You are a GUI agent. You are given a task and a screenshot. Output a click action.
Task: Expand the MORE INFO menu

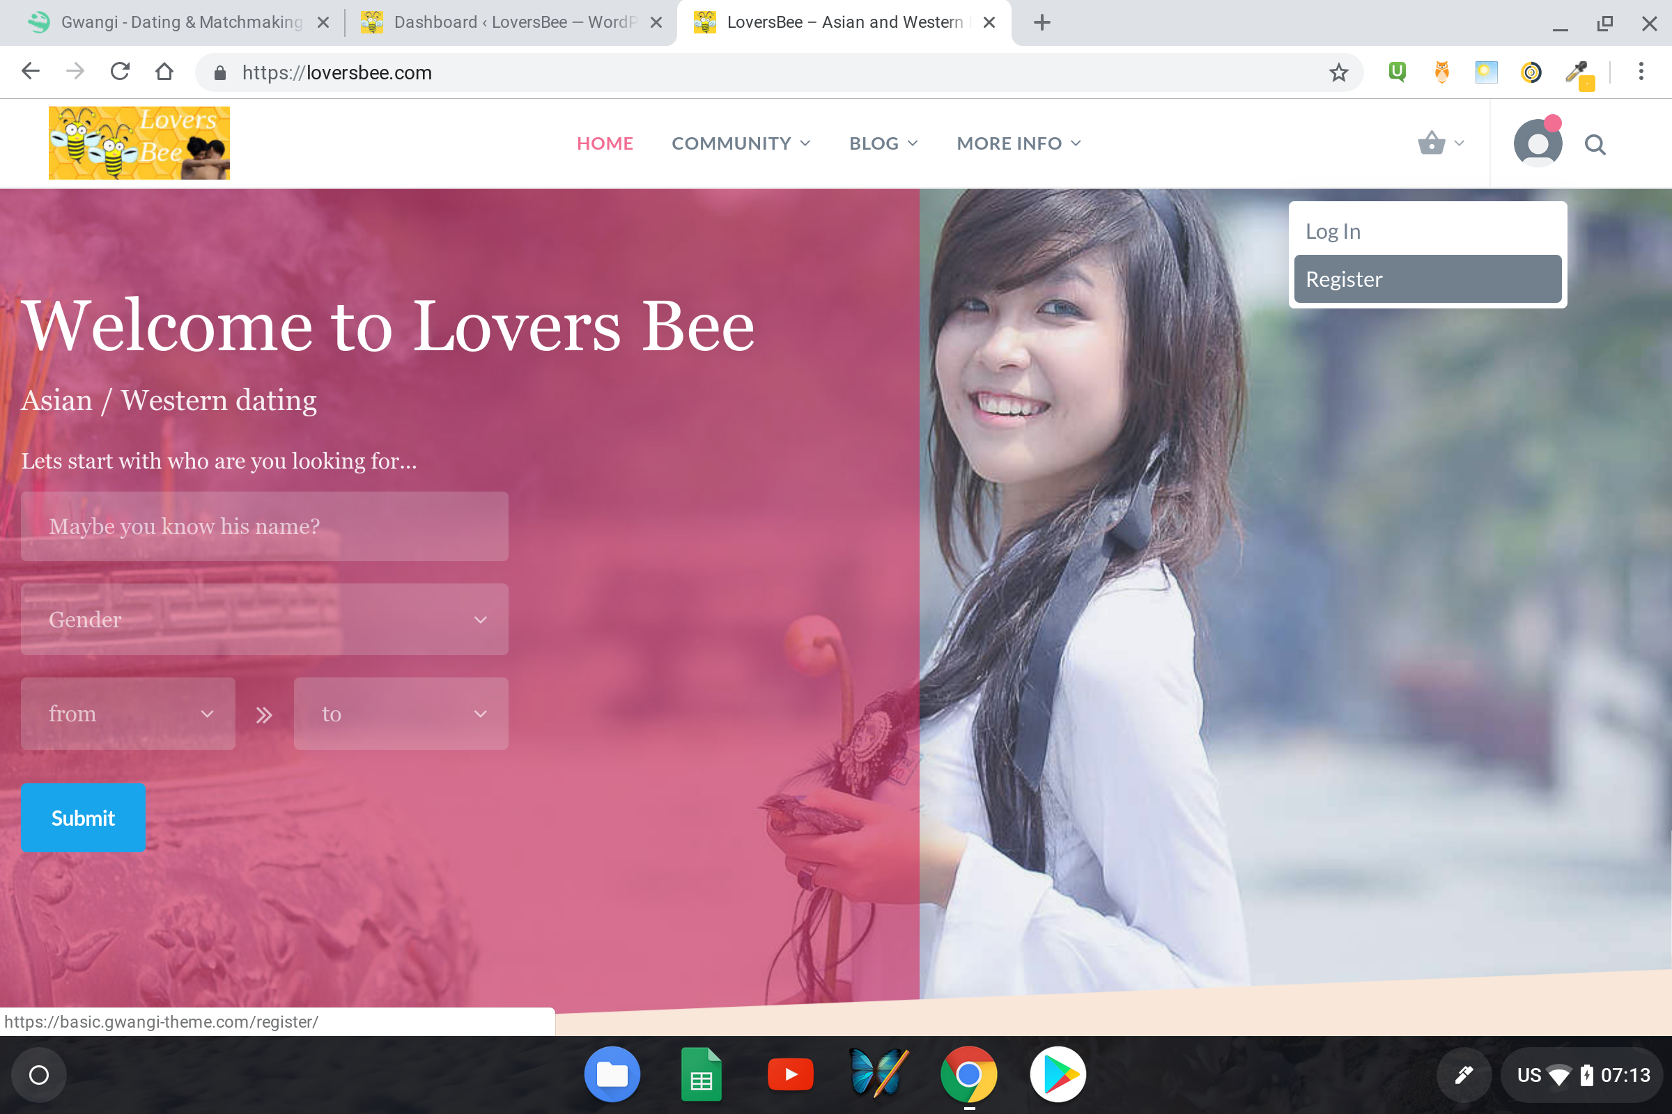(1019, 143)
